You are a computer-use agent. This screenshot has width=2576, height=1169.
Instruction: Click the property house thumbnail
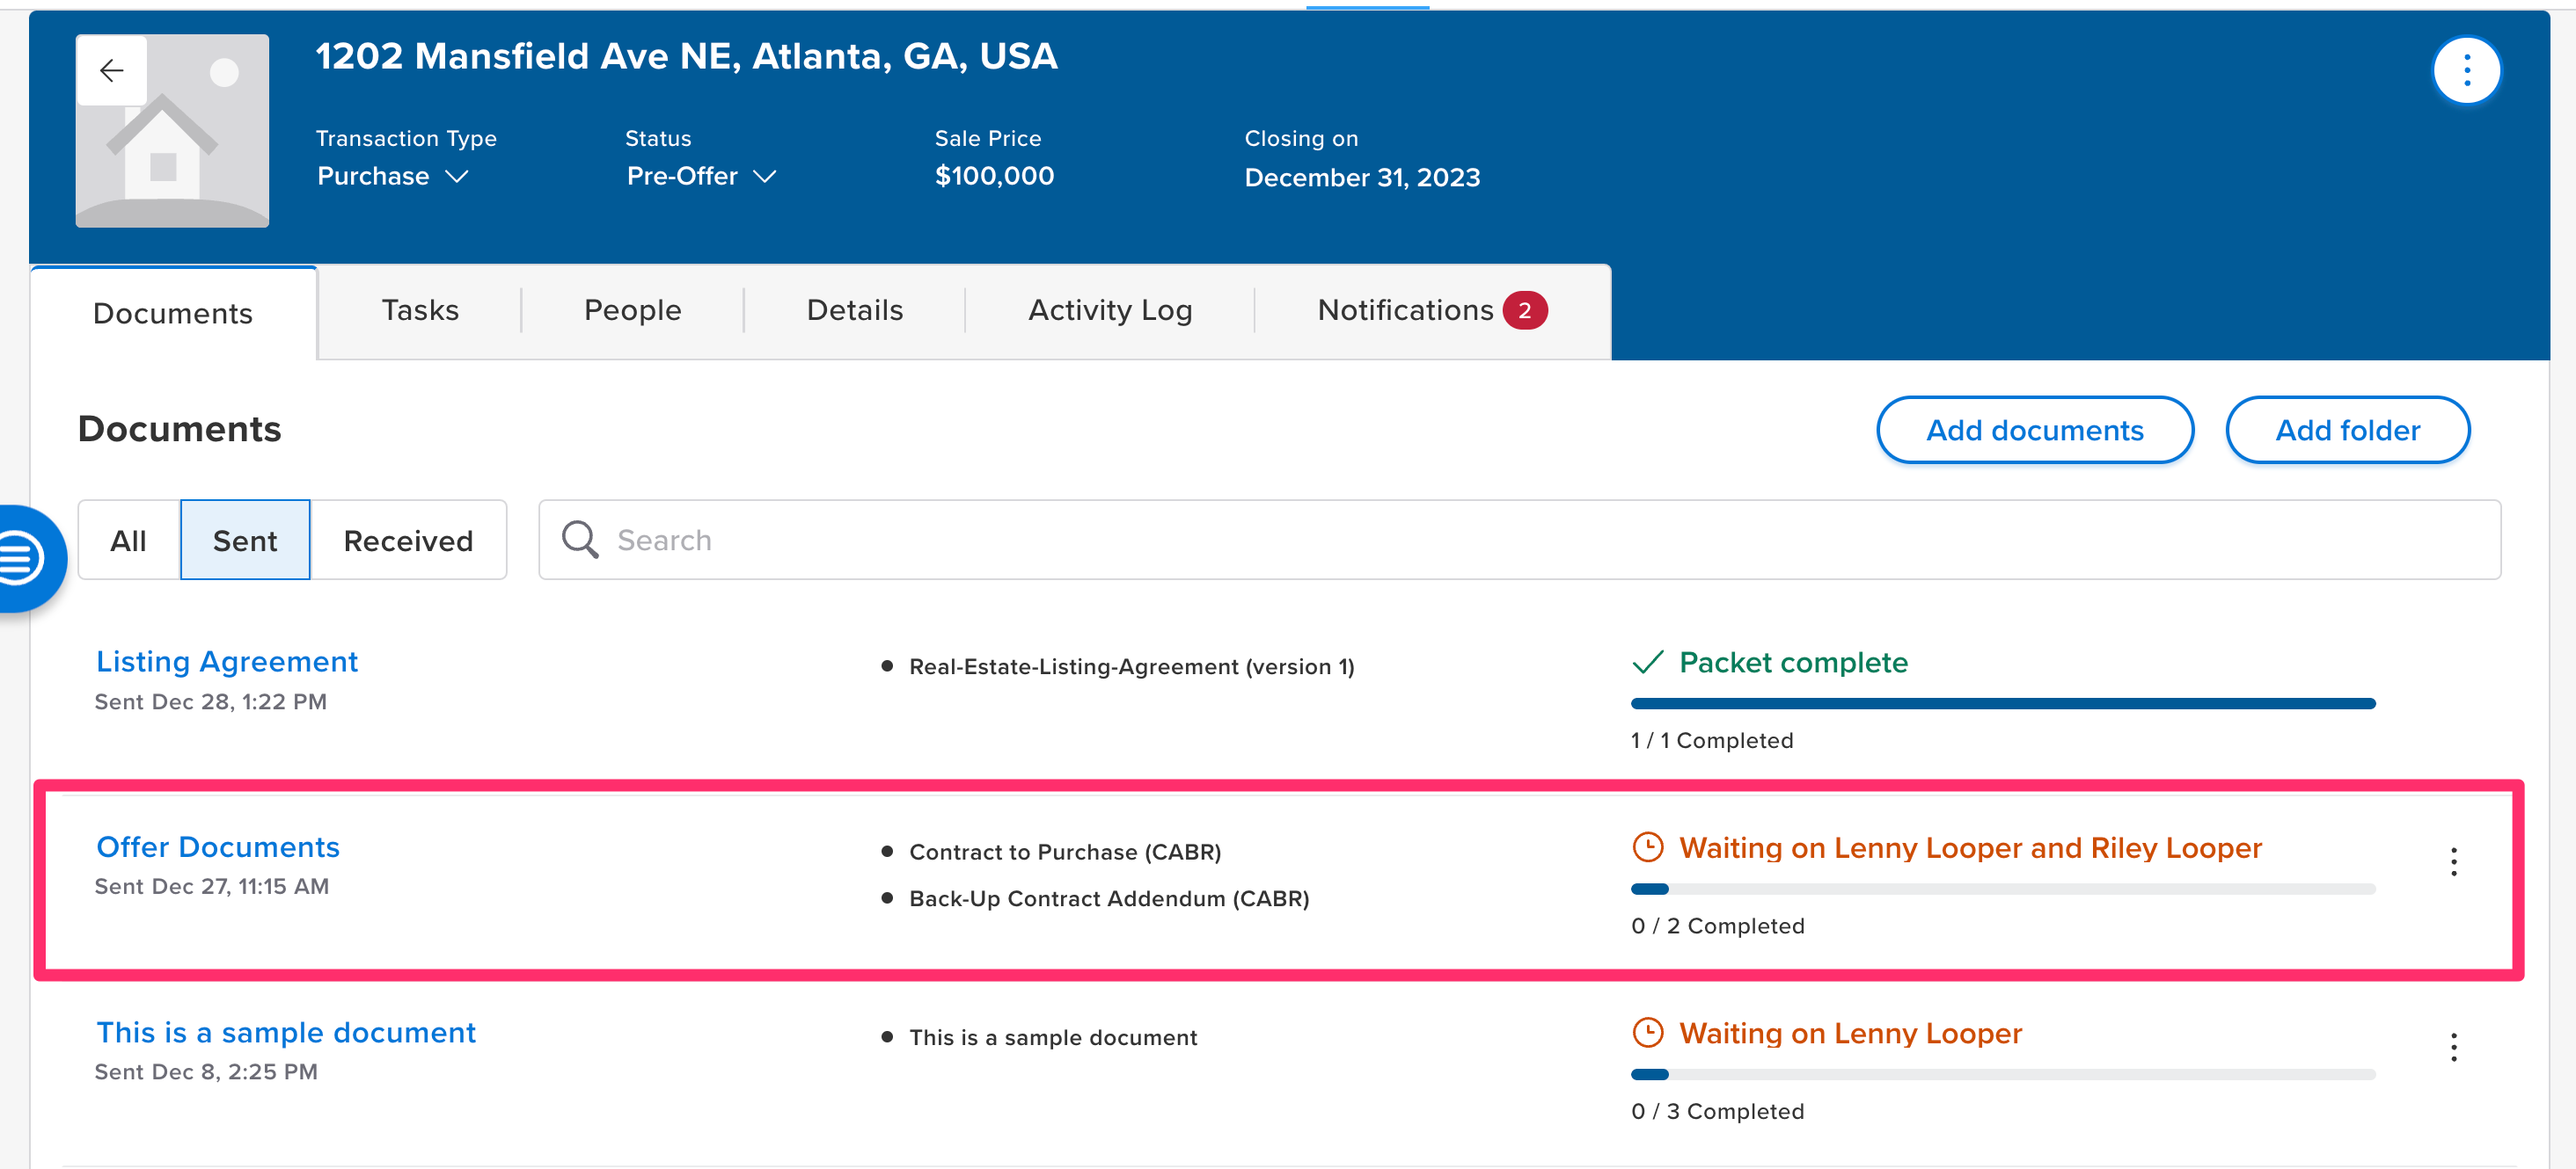pos(172,160)
